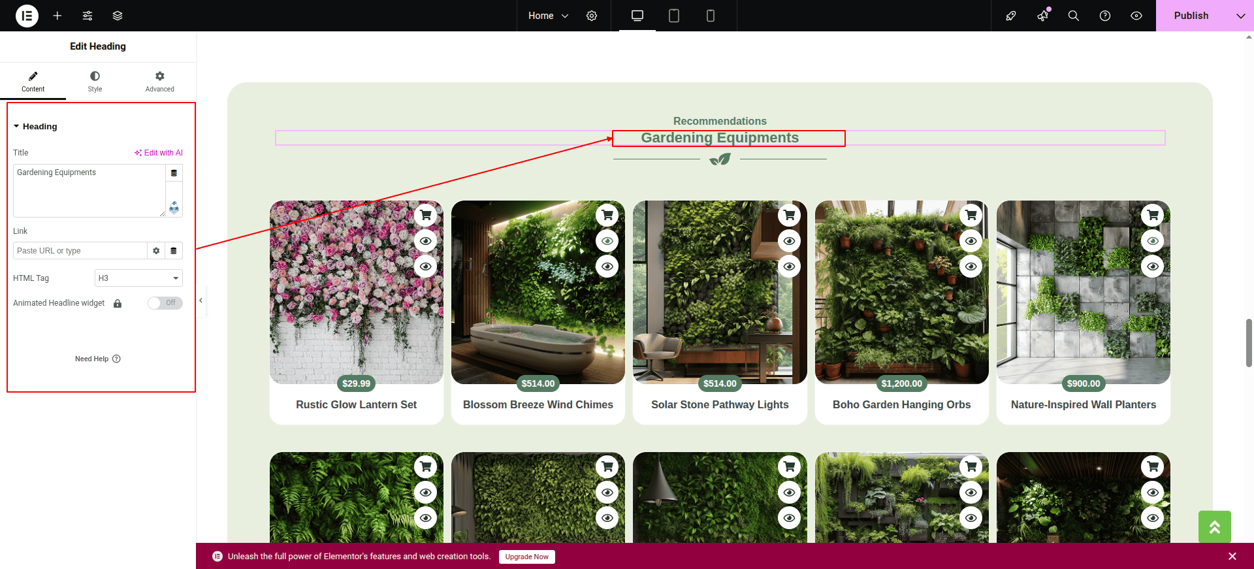
Task: Add Rustic Glow Lantern Set to cart
Action: coord(426,215)
